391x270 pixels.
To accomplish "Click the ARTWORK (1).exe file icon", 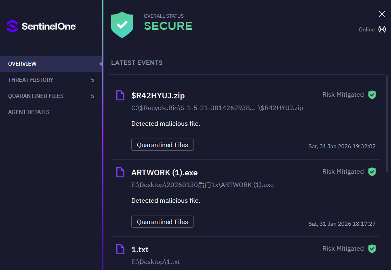I will click(x=120, y=172).
